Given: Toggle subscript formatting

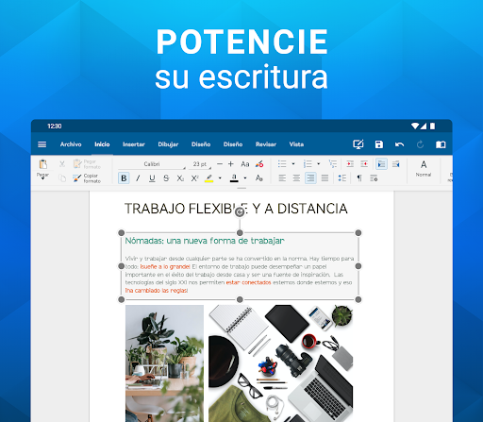Looking at the screenshot, I should [x=180, y=178].
